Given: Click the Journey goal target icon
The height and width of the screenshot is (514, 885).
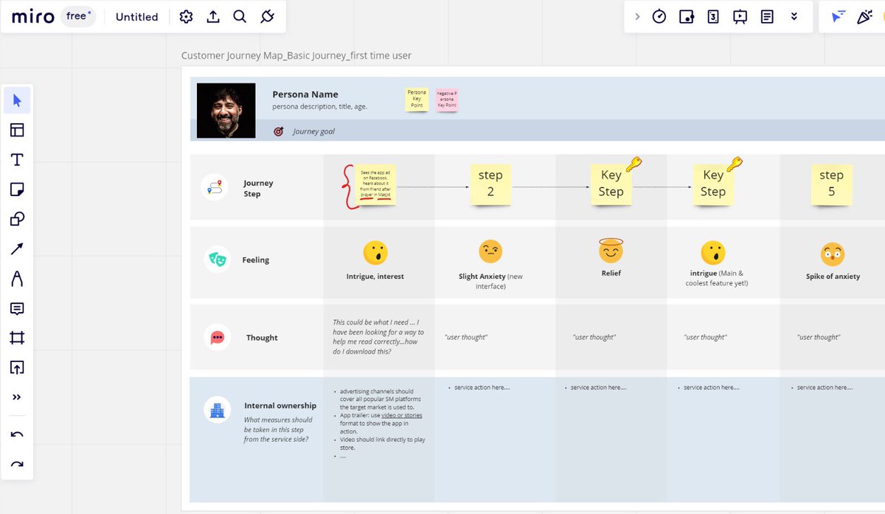Looking at the screenshot, I should [279, 131].
